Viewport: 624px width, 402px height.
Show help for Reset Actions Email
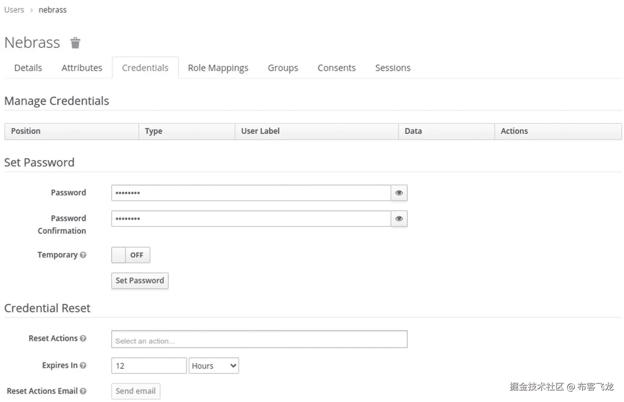coord(83,391)
